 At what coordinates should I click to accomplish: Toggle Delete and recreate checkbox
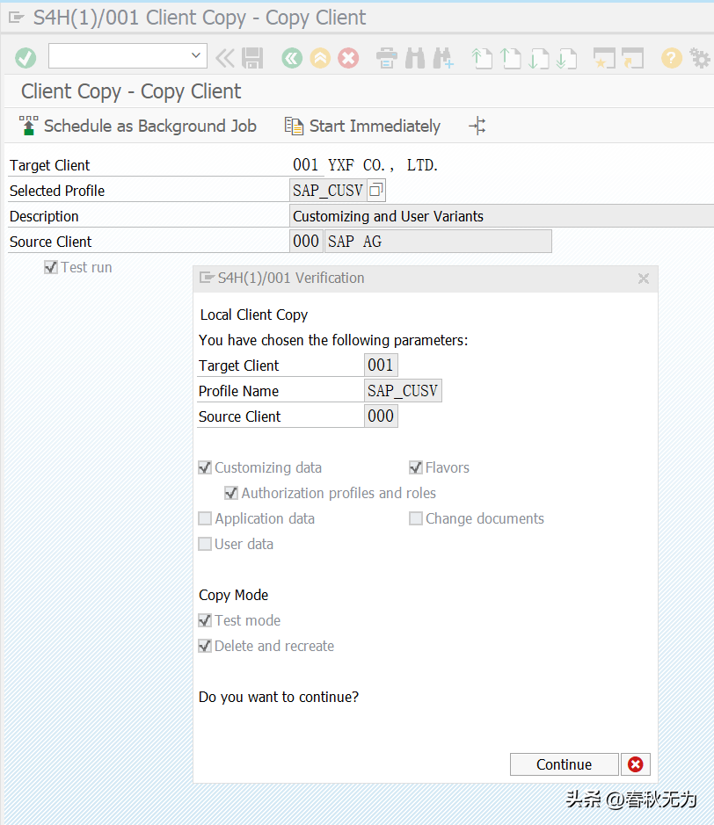pyautogui.click(x=205, y=646)
